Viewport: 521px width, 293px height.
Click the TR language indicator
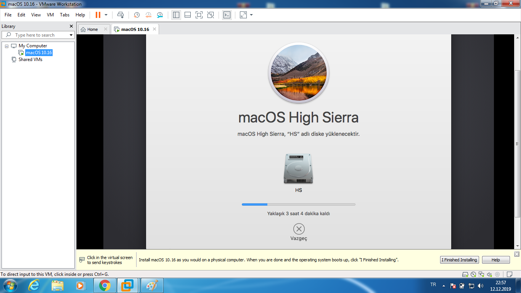433,285
